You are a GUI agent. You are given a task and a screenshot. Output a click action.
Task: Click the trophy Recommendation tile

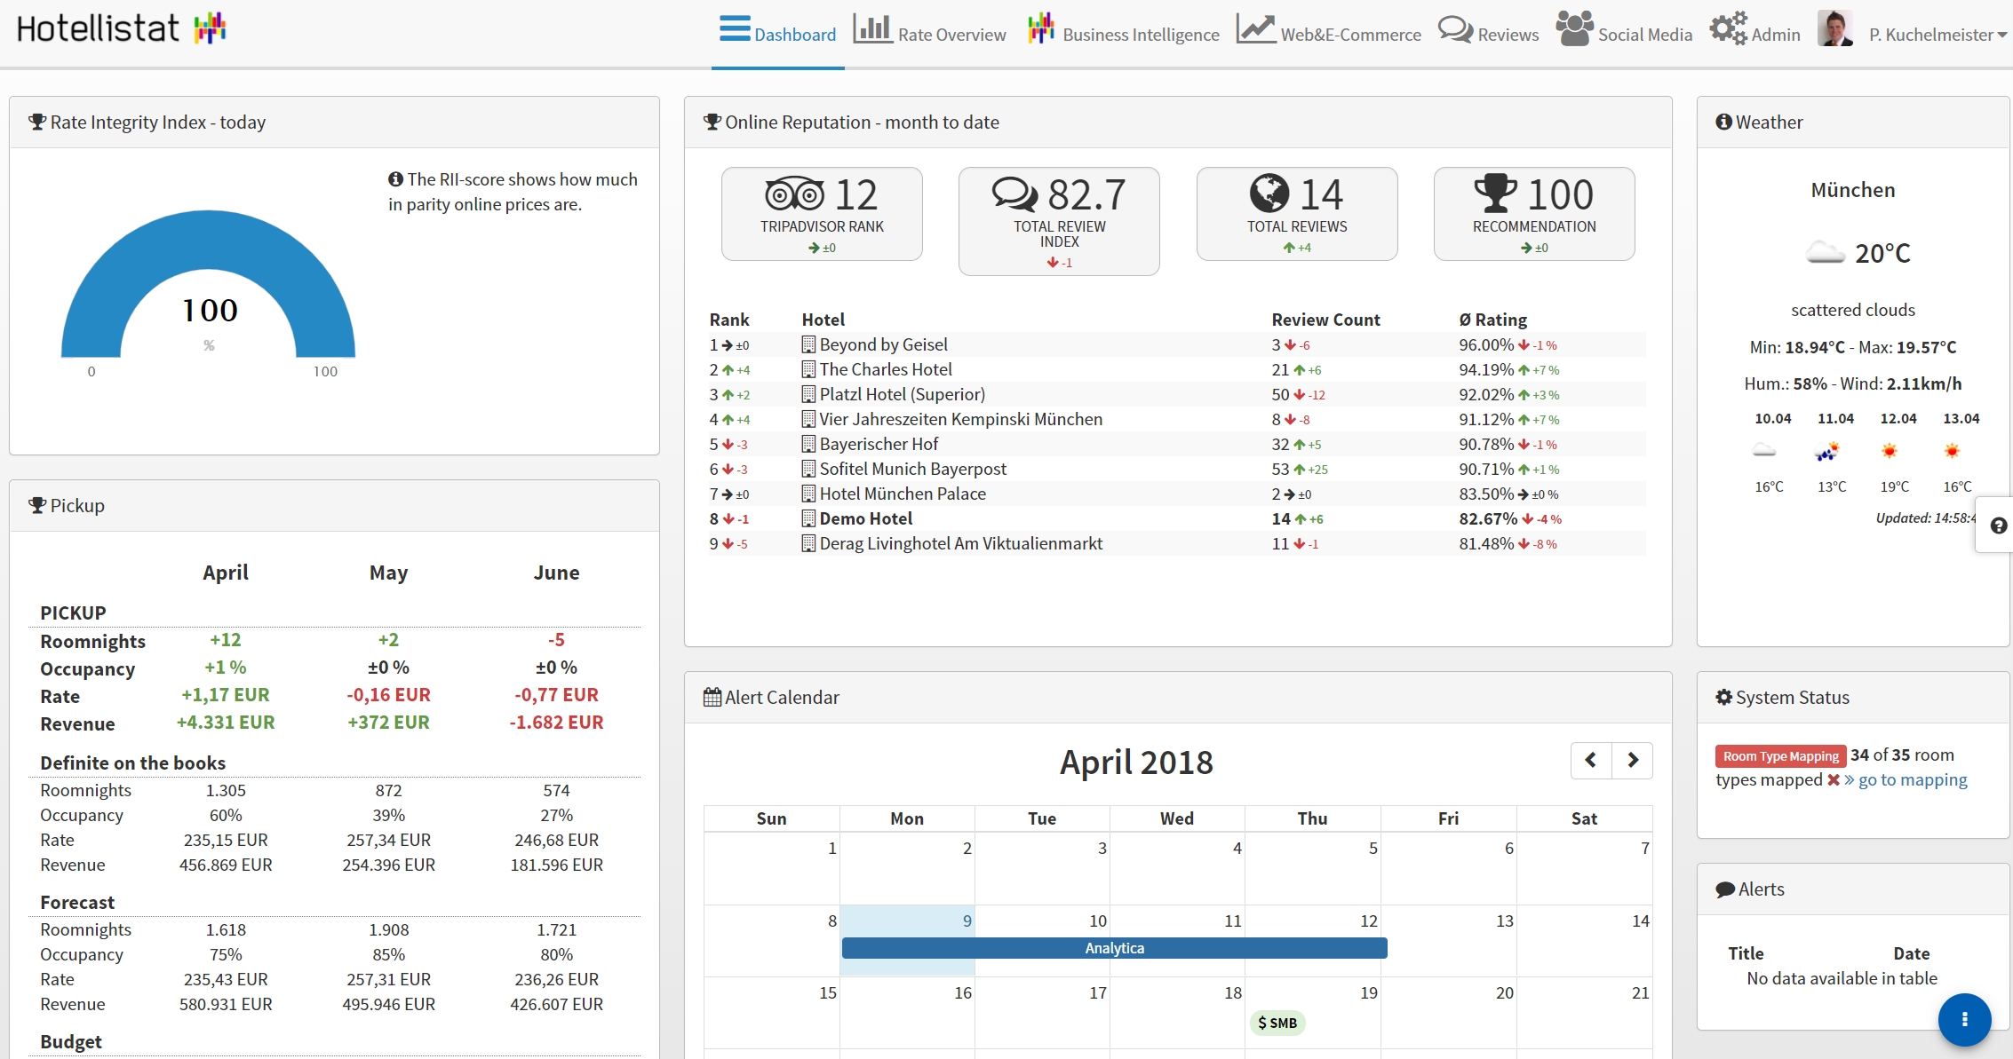click(x=1533, y=213)
